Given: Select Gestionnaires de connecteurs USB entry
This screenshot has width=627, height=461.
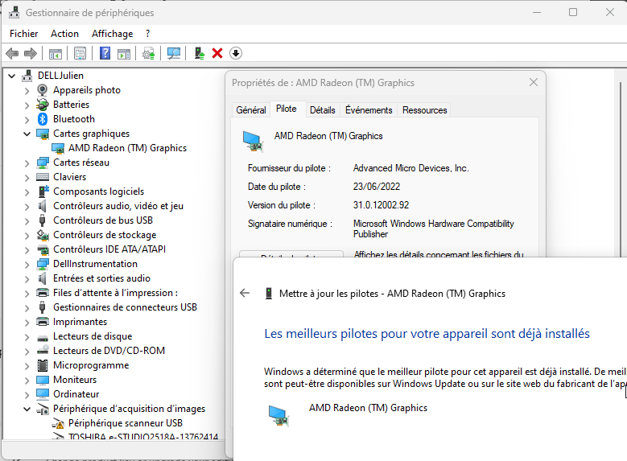Looking at the screenshot, I should tap(125, 307).
